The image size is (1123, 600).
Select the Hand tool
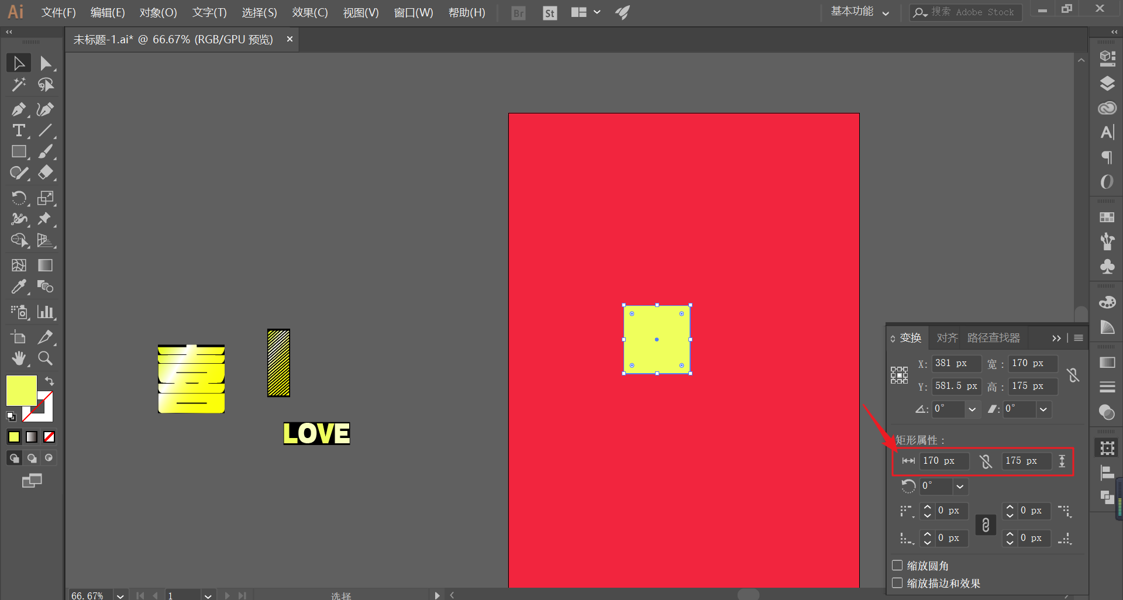click(19, 358)
